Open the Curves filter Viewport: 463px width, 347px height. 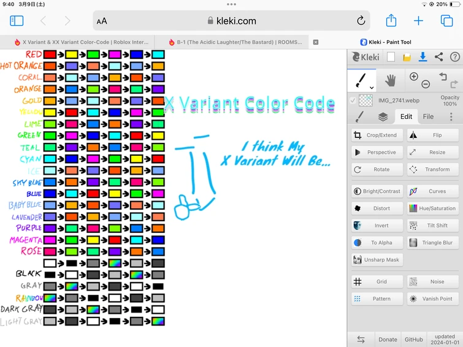[x=433, y=191]
